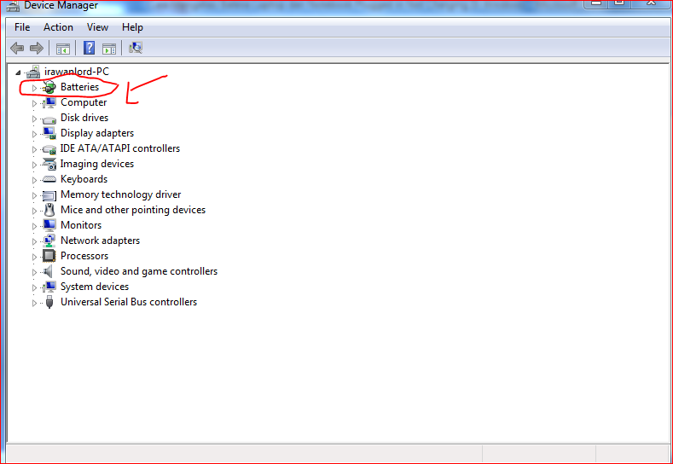
Task: Click the Computer category icon
Action: 49,102
